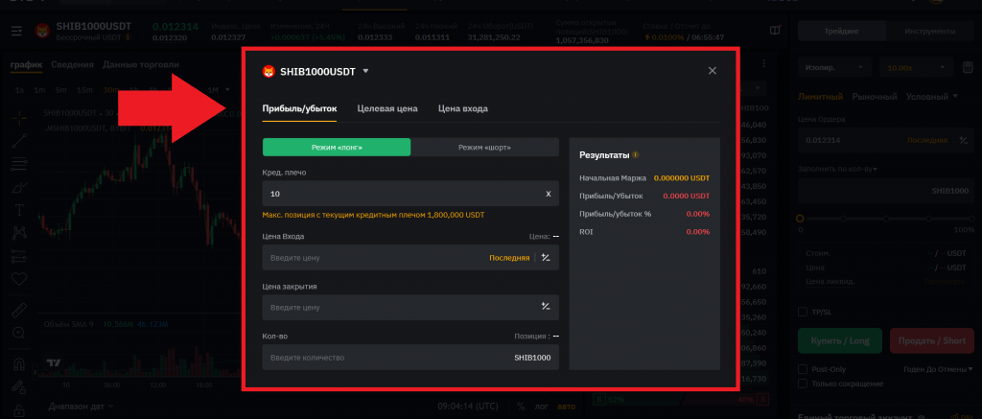Viewport: 982px width, 419px height.
Task: Open the Годен До Отмены dropdown
Action: coord(938,369)
